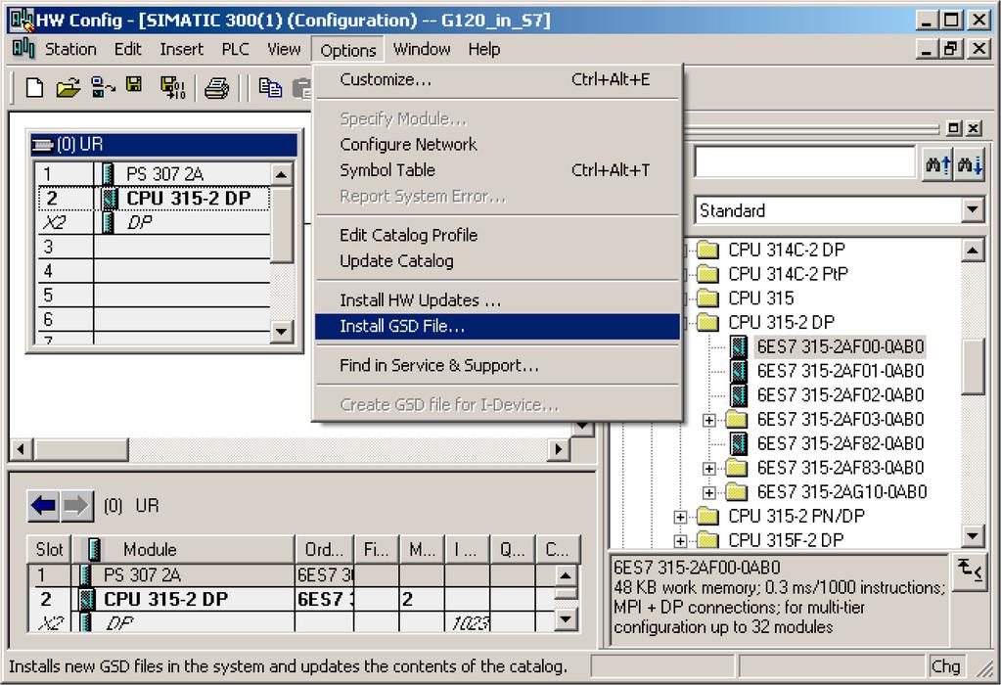Select rack row CPU 315-2 DP
1001x685 pixels.
coord(154,198)
